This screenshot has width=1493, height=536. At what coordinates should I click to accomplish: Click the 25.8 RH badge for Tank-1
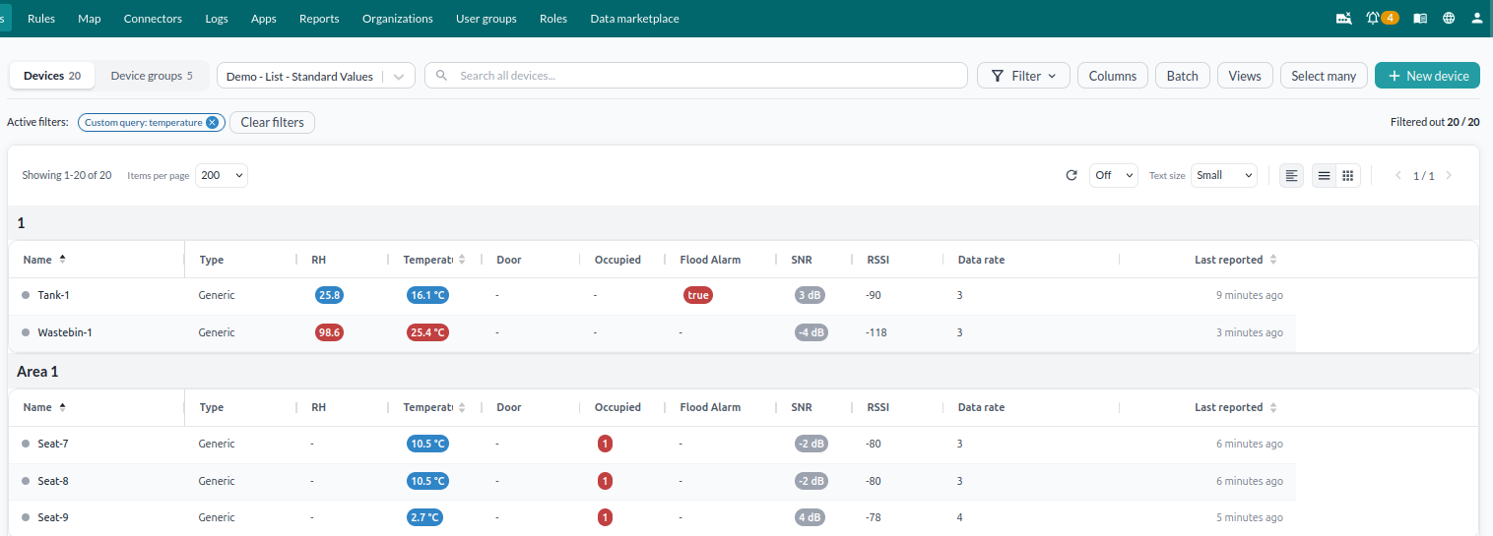point(329,295)
